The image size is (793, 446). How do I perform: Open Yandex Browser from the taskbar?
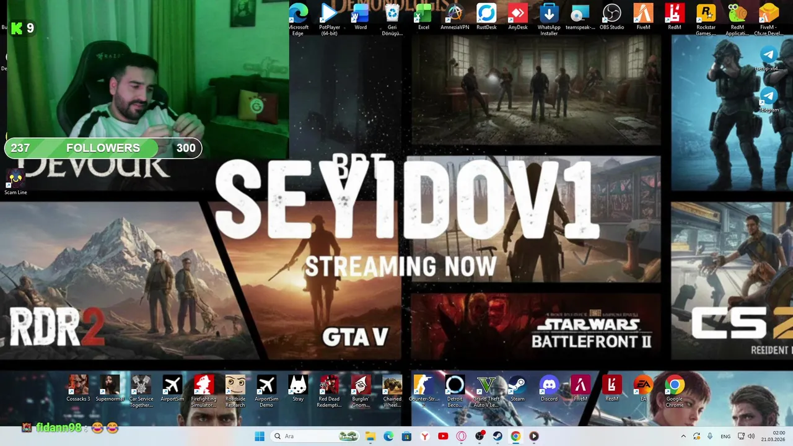click(424, 436)
